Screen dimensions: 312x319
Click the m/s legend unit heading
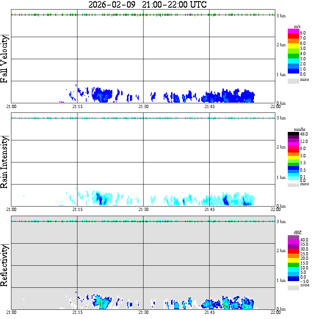(297, 27)
